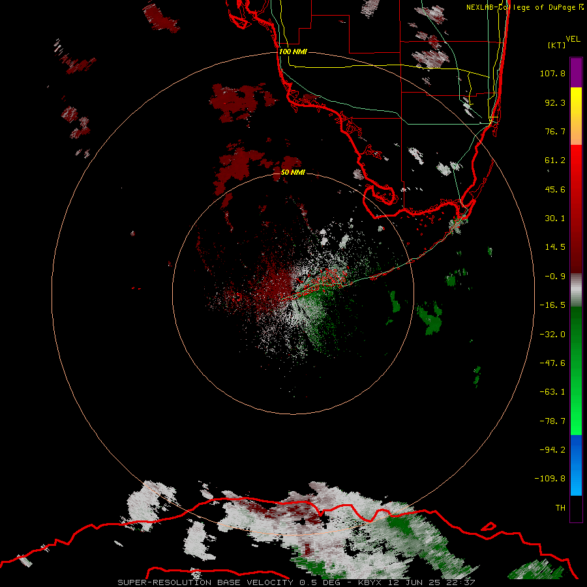Select the -94.2 legend value
Viewport: 587px width, 587px height.
tap(552, 450)
